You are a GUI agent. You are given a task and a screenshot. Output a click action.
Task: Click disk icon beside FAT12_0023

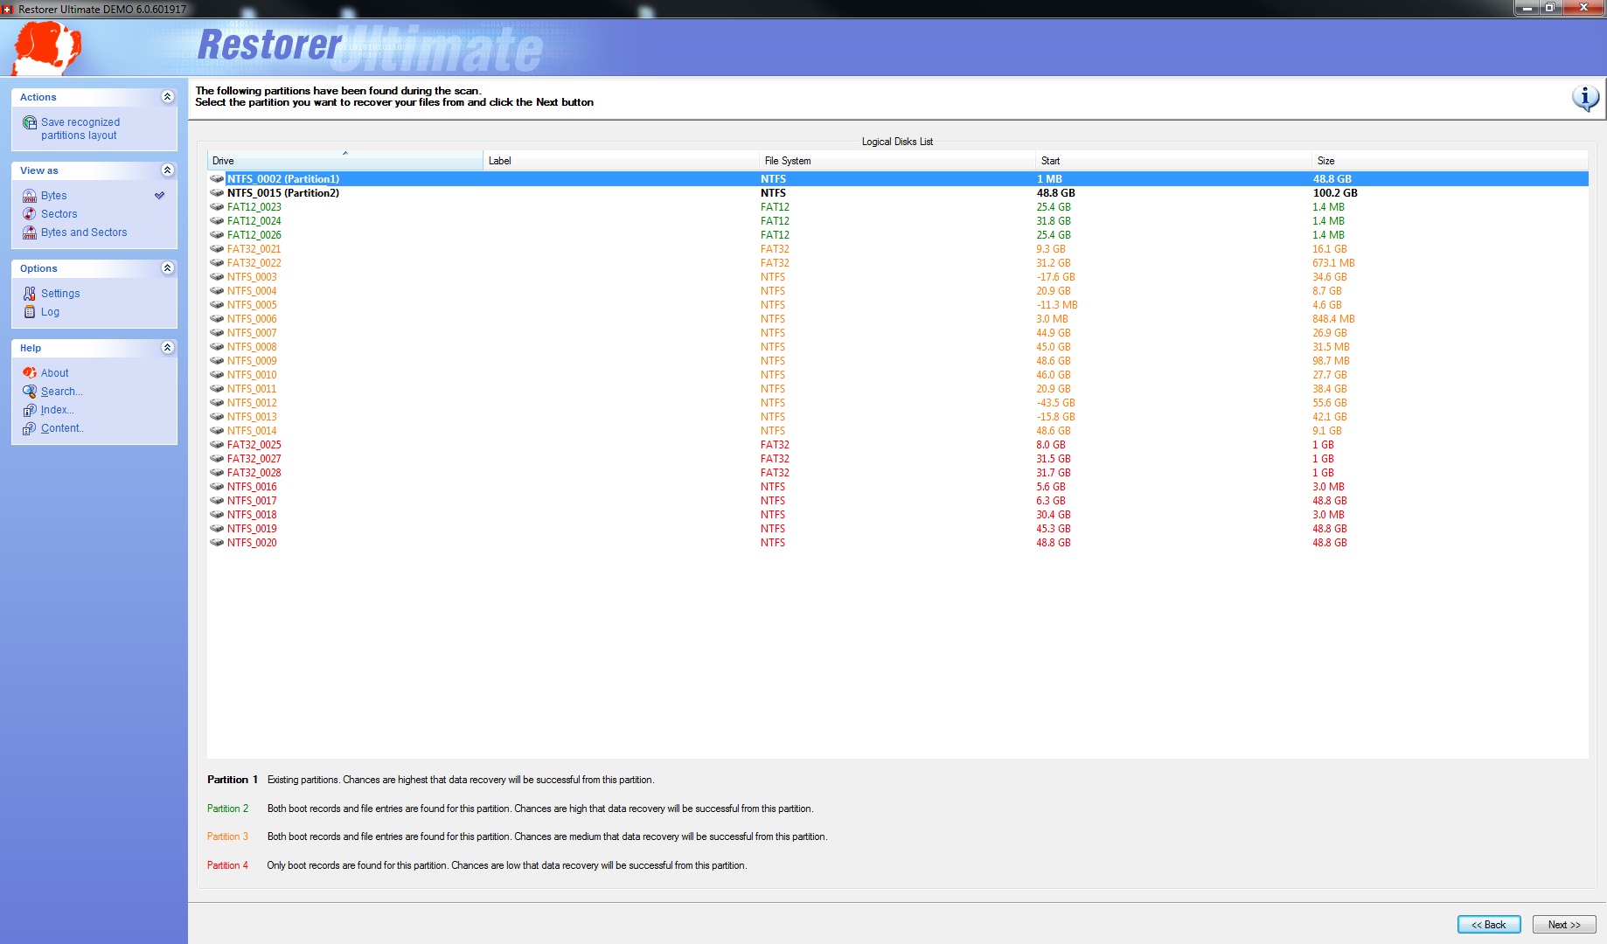[x=217, y=207]
